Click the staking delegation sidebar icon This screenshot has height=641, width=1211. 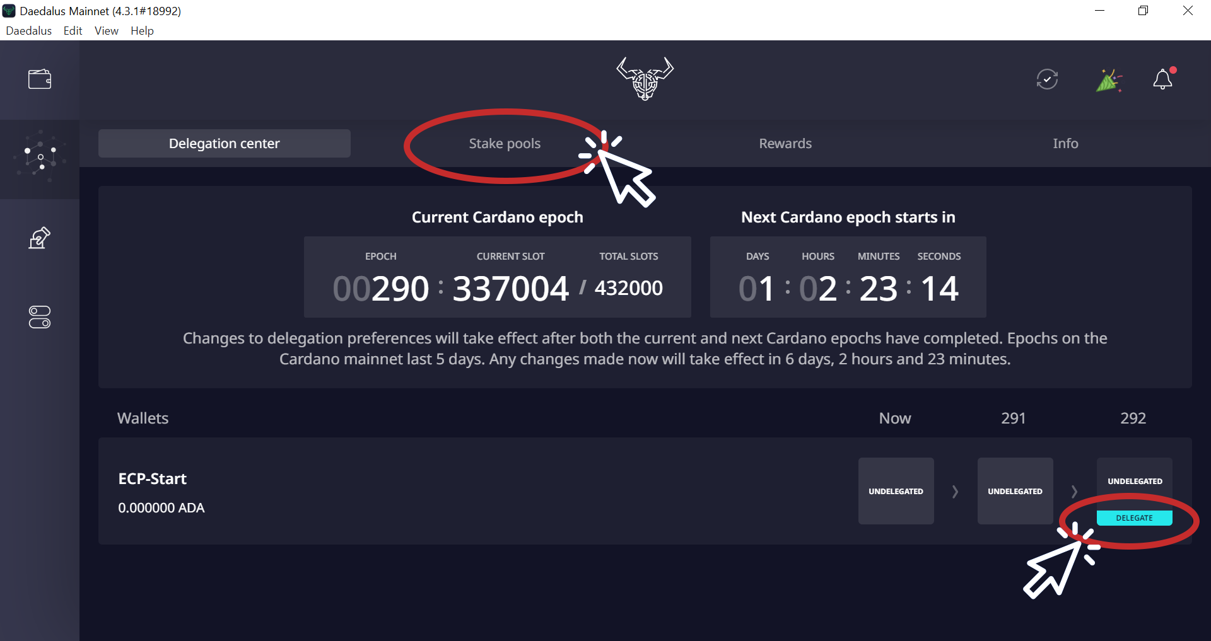pyautogui.click(x=40, y=157)
